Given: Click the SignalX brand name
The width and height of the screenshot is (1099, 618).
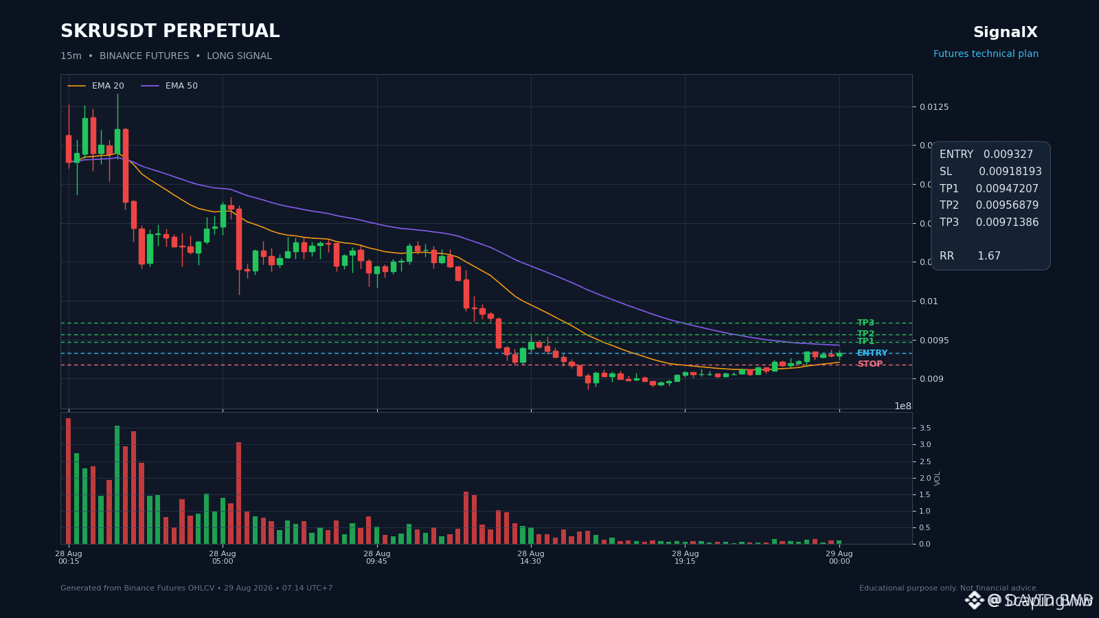Looking at the screenshot, I should (1006, 32).
